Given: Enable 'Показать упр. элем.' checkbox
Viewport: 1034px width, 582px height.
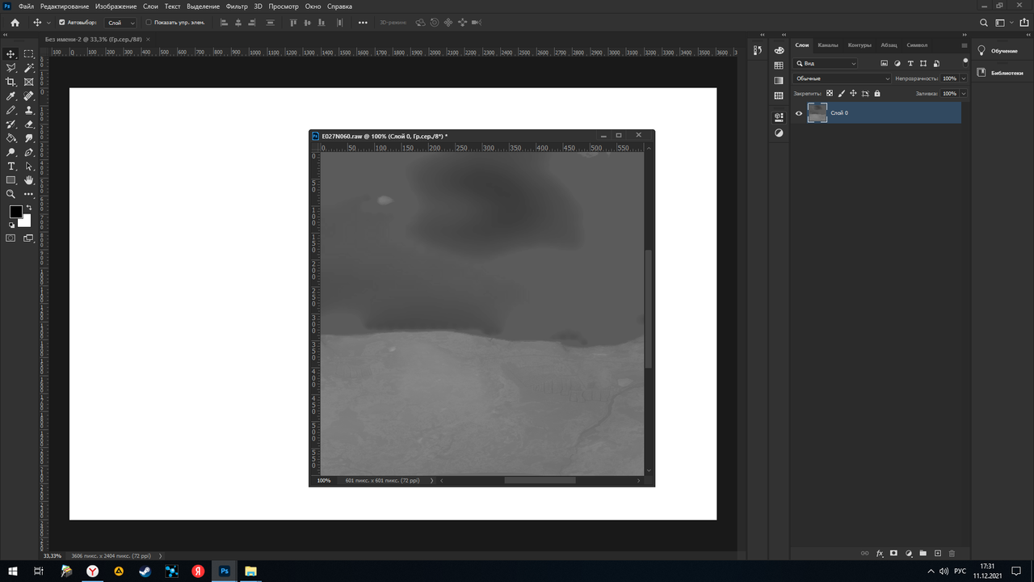Looking at the screenshot, I should click(149, 23).
